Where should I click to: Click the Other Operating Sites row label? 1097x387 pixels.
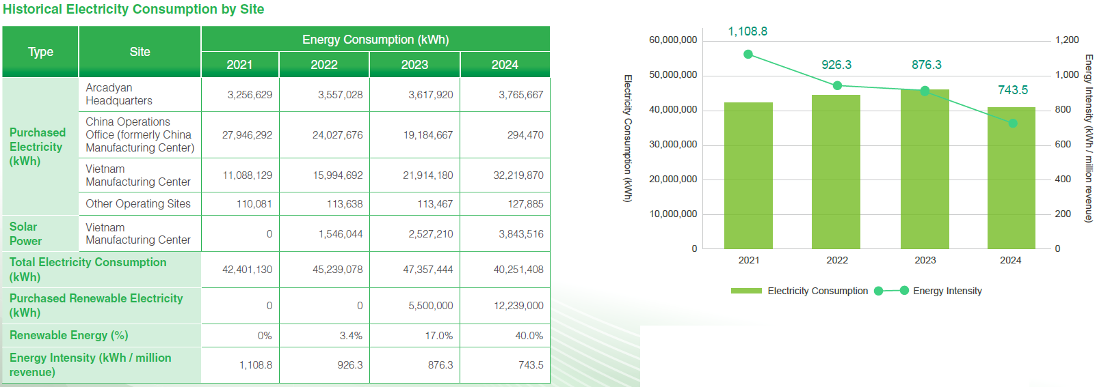pos(138,203)
